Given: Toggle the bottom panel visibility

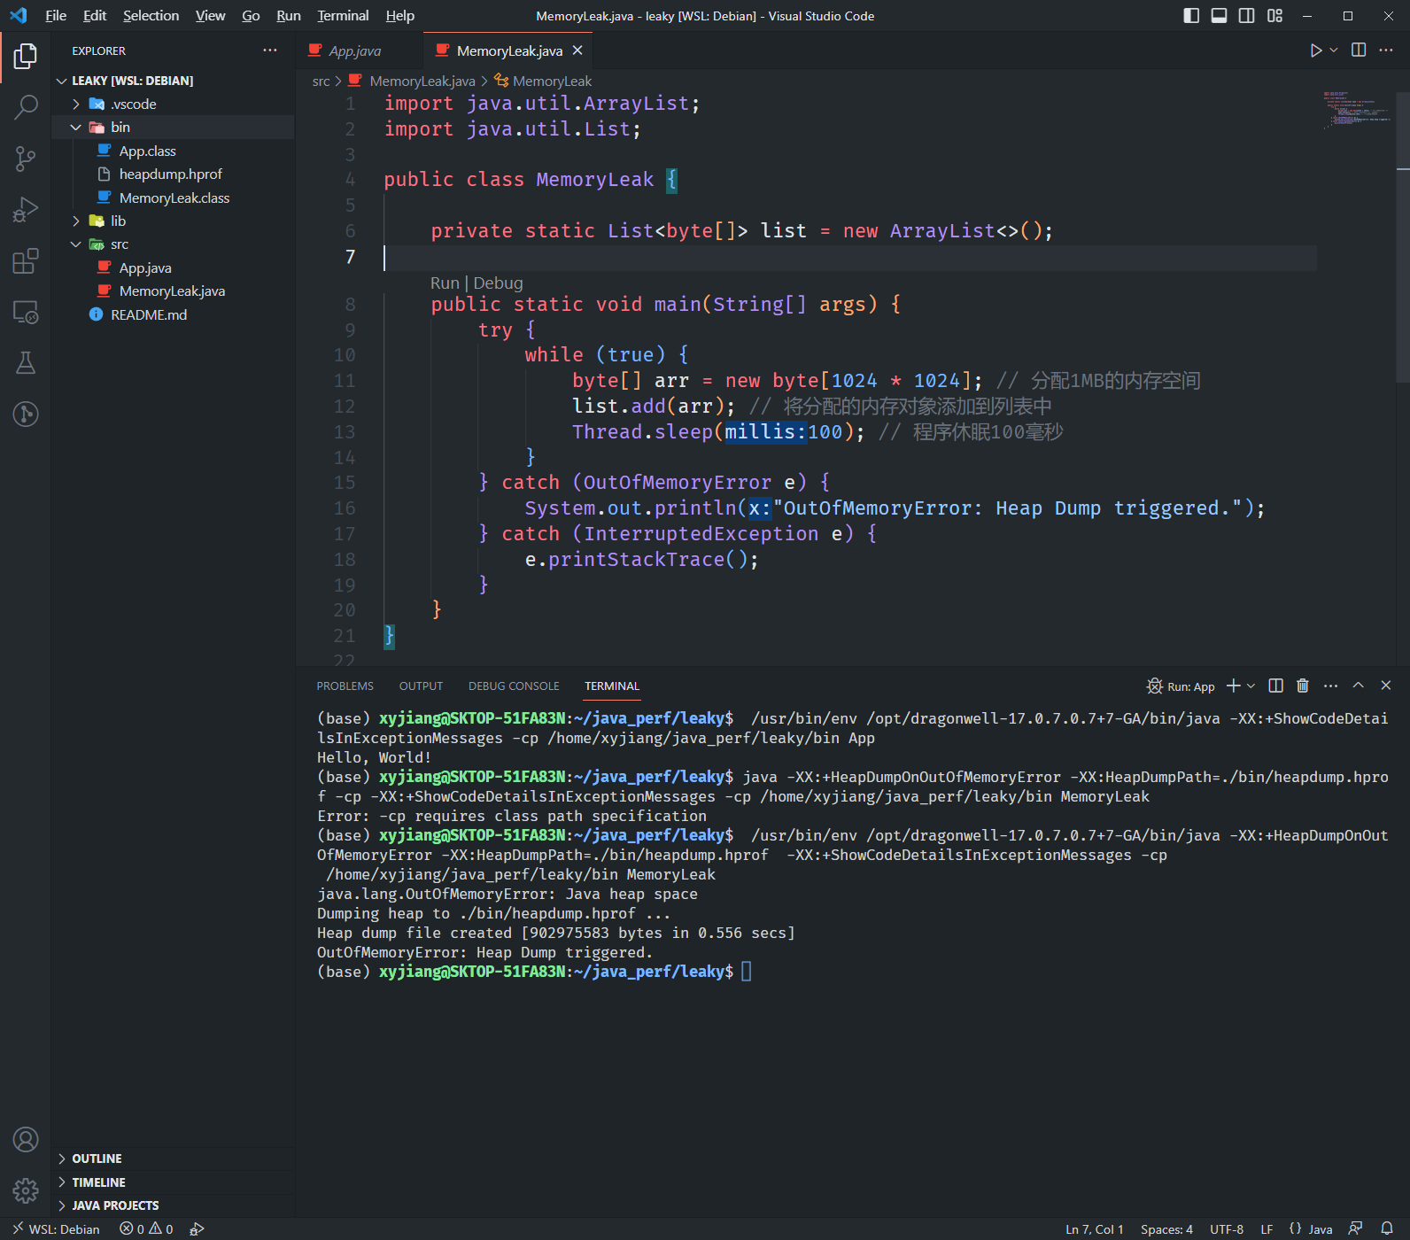Looking at the screenshot, I should [1219, 16].
